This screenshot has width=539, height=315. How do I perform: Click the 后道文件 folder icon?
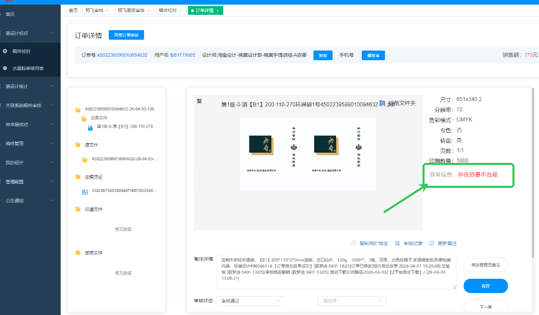pyautogui.click(x=78, y=209)
